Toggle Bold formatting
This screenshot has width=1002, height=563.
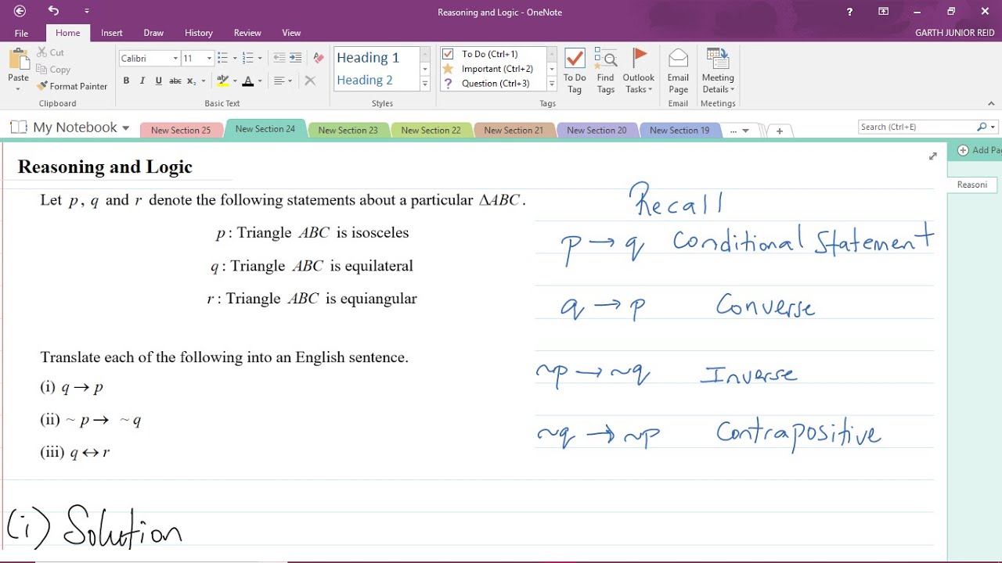[x=126, y=81]
